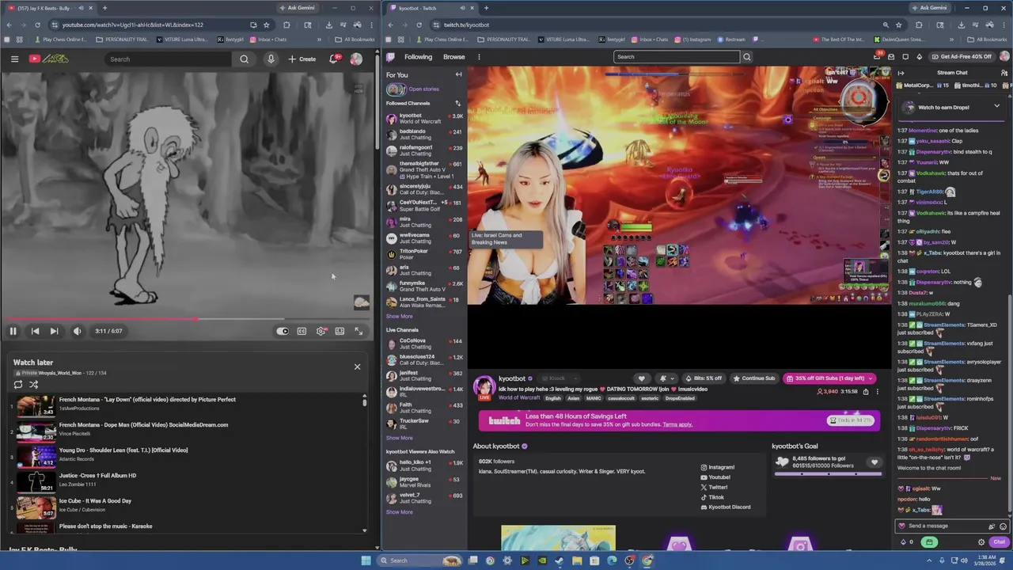Viewport: 1013px width, 570px height.
Task: Click Bits: 5% off button
Action: pos(703,378)
